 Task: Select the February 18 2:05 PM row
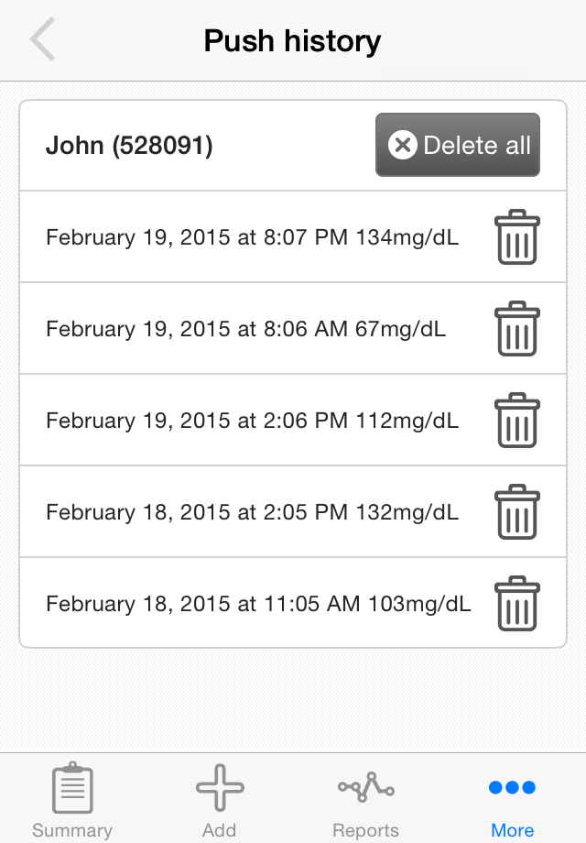pyautogui.click(x=293, y=511)
